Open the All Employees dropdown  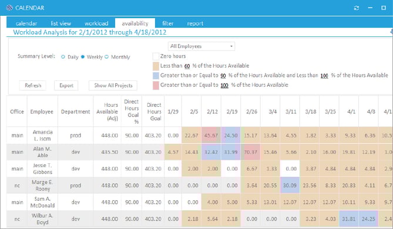click(201, 46)
